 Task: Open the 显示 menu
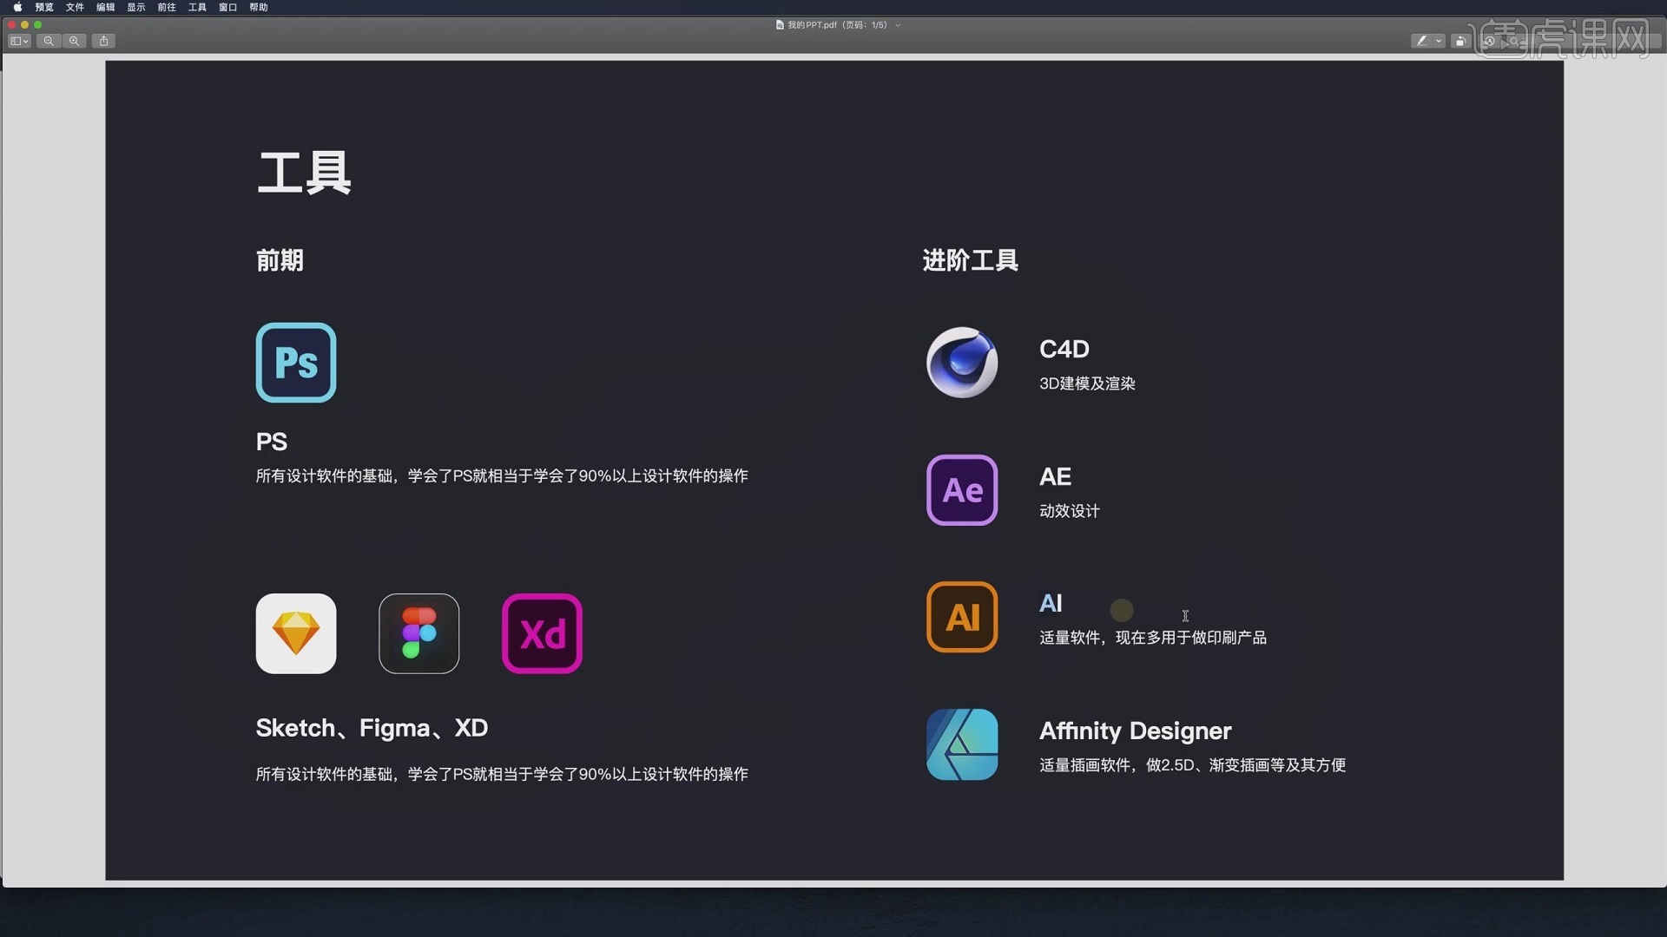click(x=136, y=7)
